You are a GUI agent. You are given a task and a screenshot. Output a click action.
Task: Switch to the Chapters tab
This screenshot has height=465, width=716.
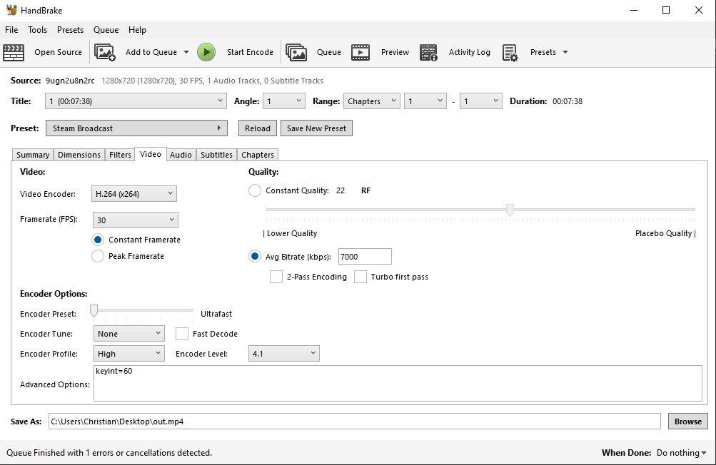point(258,155)
